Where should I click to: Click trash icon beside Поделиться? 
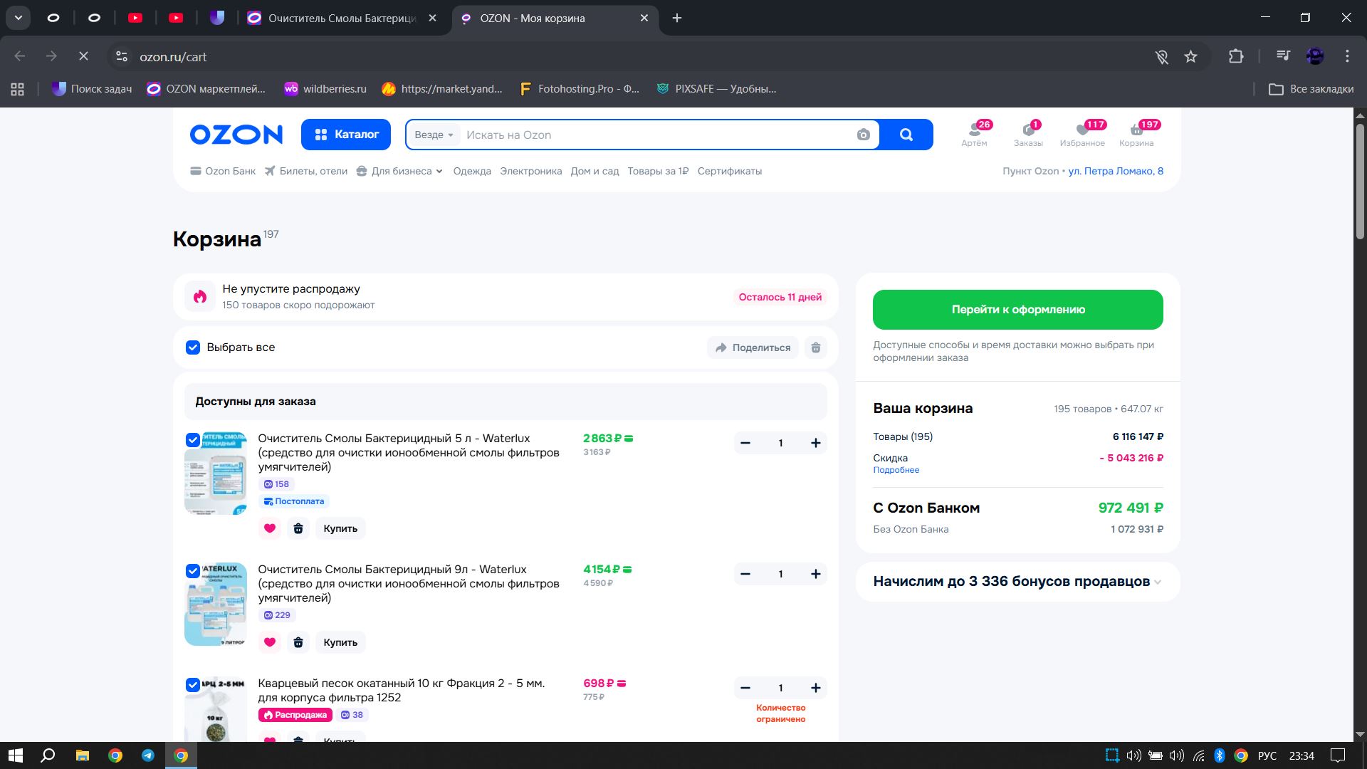(x=816, y=347)
